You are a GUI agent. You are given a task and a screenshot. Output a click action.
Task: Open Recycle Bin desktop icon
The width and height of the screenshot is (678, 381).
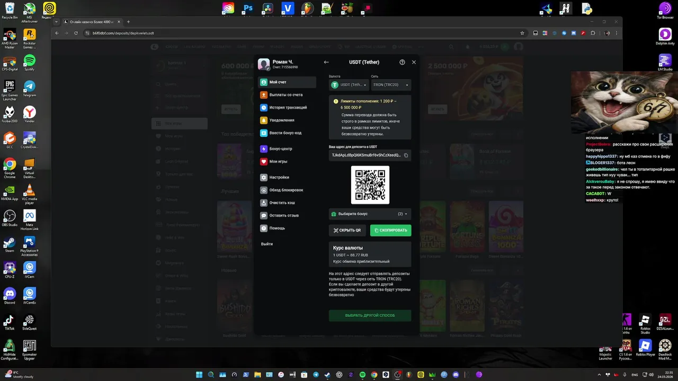pyautogui.click(x=10, y=11)
